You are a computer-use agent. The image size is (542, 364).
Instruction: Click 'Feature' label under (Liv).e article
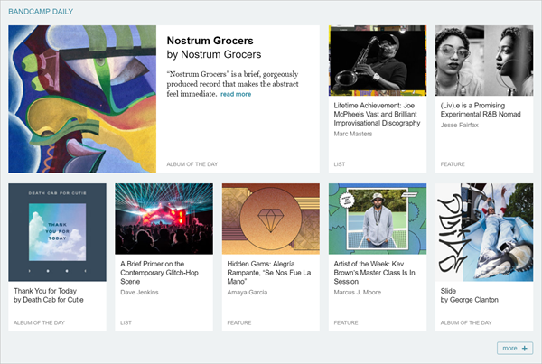[453, 164]
